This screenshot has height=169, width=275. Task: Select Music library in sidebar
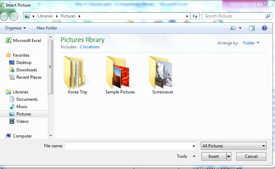tap(22, 107)
